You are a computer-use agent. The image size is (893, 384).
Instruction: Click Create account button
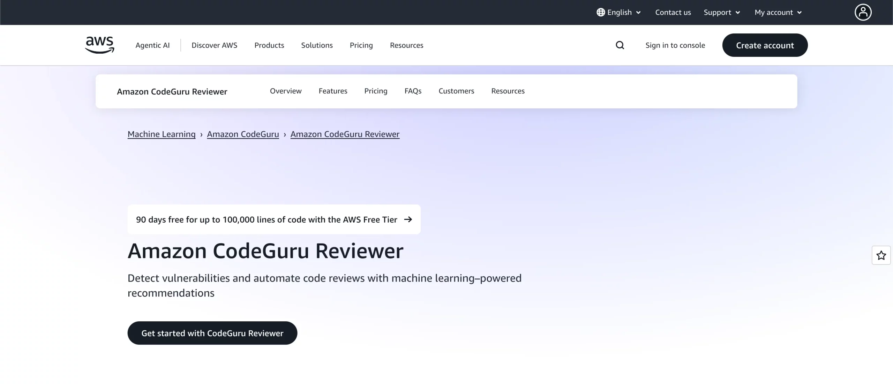[765, 45]
